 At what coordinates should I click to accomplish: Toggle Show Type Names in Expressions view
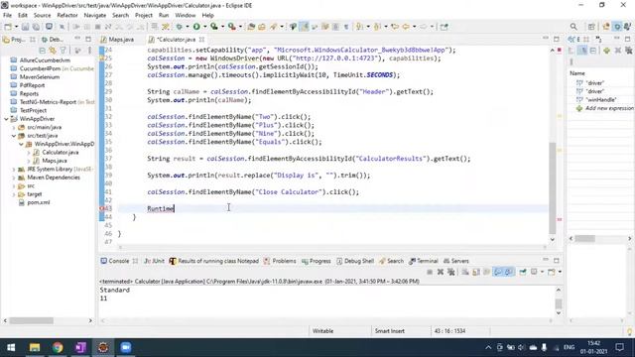pyautogui.click(x=571, y=51)
